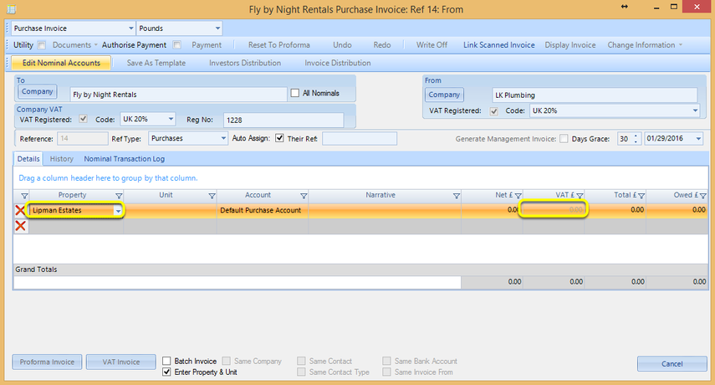Viewport: 715px width, 385px height.
Task: Enable the All Nominals checkbox
Action: click(x=295, y=93)
